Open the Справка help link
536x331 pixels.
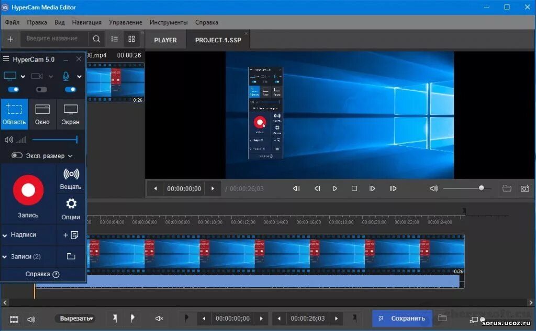click(39, 274)
